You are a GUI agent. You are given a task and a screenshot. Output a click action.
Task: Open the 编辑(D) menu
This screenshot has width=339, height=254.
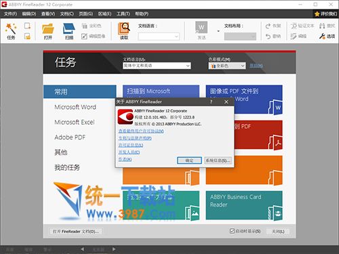coord(29,14)
